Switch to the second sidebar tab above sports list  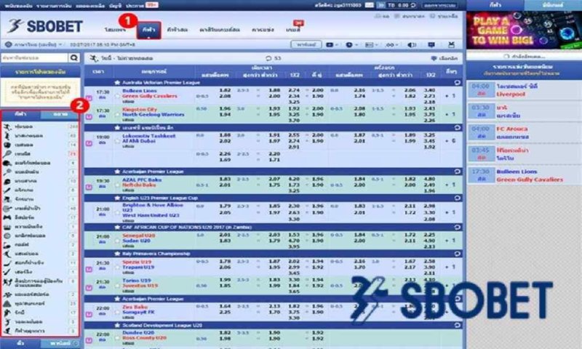coord(60,115)
